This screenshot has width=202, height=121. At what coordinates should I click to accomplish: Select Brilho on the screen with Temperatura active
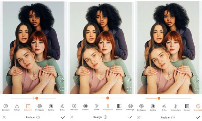coord(97,107)
